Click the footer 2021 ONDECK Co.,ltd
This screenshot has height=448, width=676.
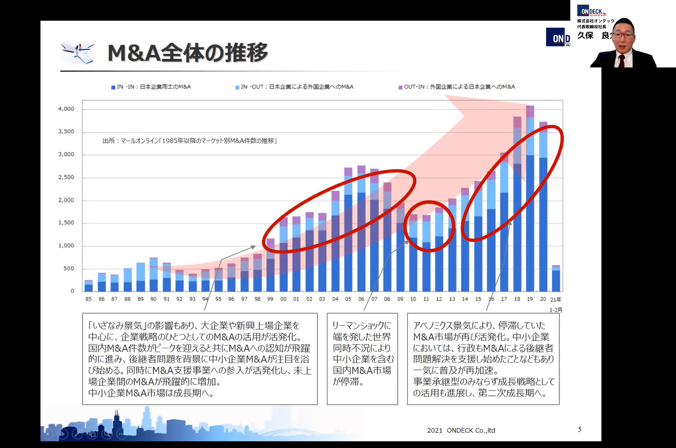[461, 430]
